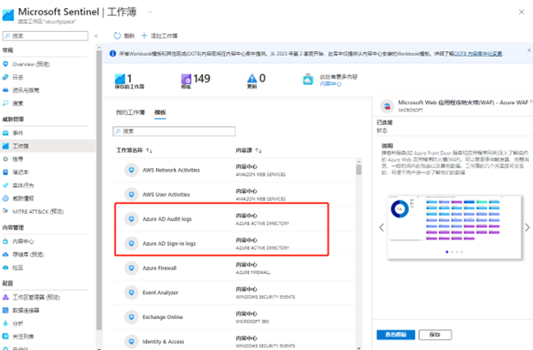Switch to 模板 (Templates) tab
The width and height of the screenshot is (533, 350).
160,112
